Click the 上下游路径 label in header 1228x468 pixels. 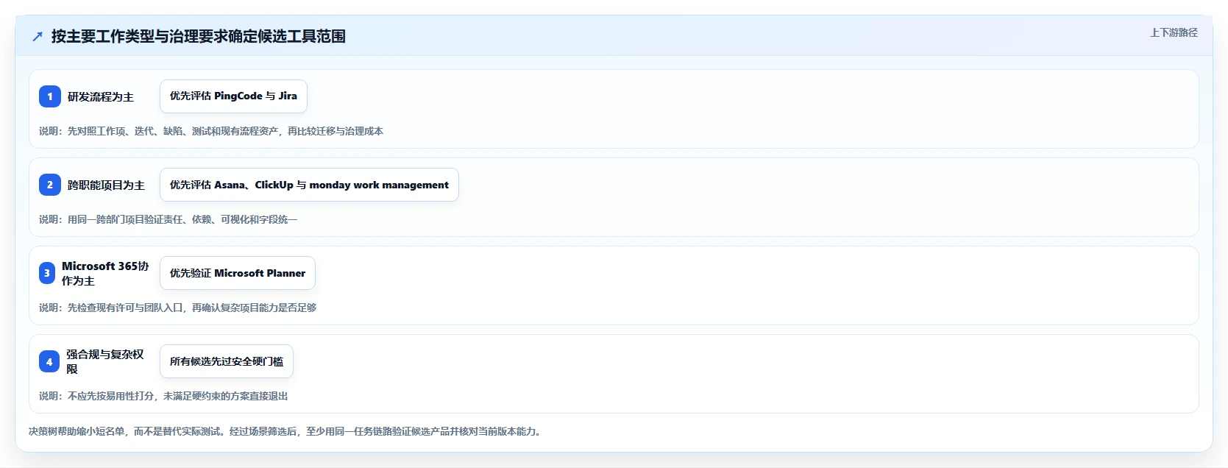1174,32
